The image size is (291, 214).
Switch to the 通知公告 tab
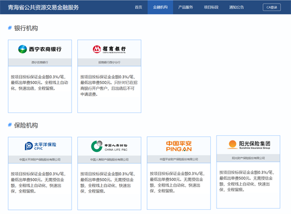point(236,8)
